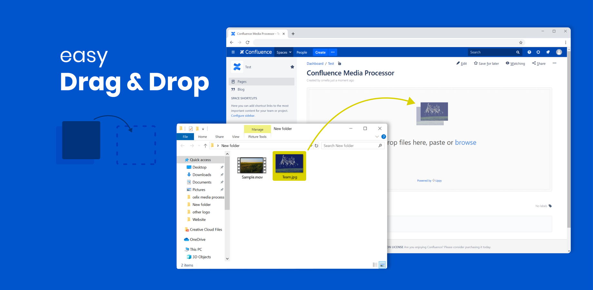
Task: Bookmark this page with the star icon
Action: pyautogui.click(x=521, y=43)
